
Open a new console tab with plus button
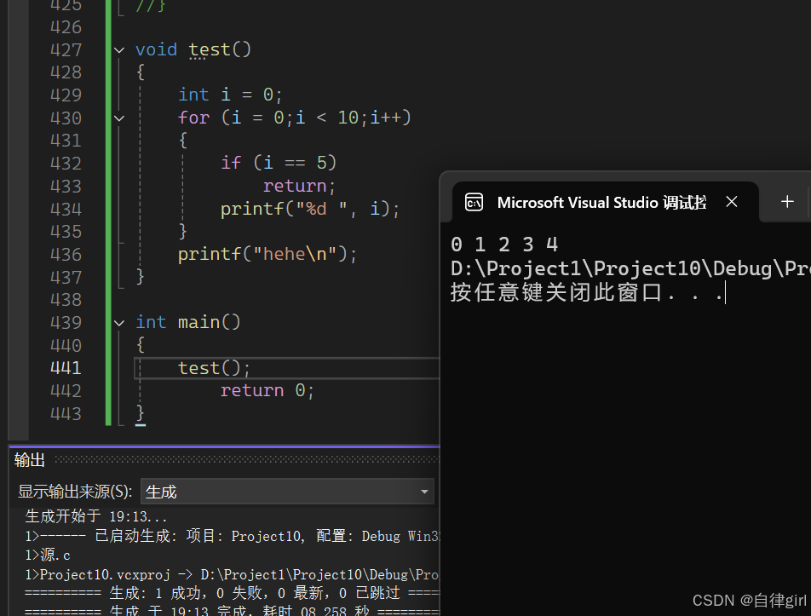click(x=787, y=202)
